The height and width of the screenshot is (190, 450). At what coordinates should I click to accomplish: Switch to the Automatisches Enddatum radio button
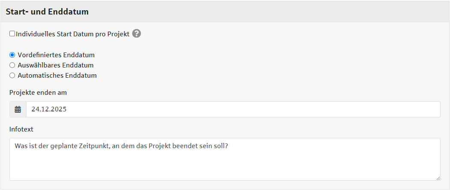pos(12,76)
